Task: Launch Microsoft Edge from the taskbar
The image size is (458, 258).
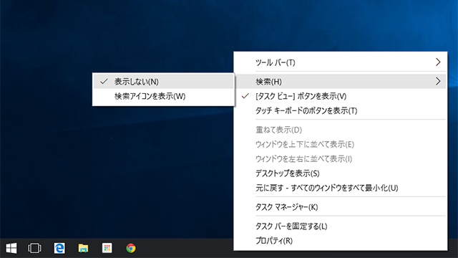Action: pyautogui.click(x=59, y=249)
